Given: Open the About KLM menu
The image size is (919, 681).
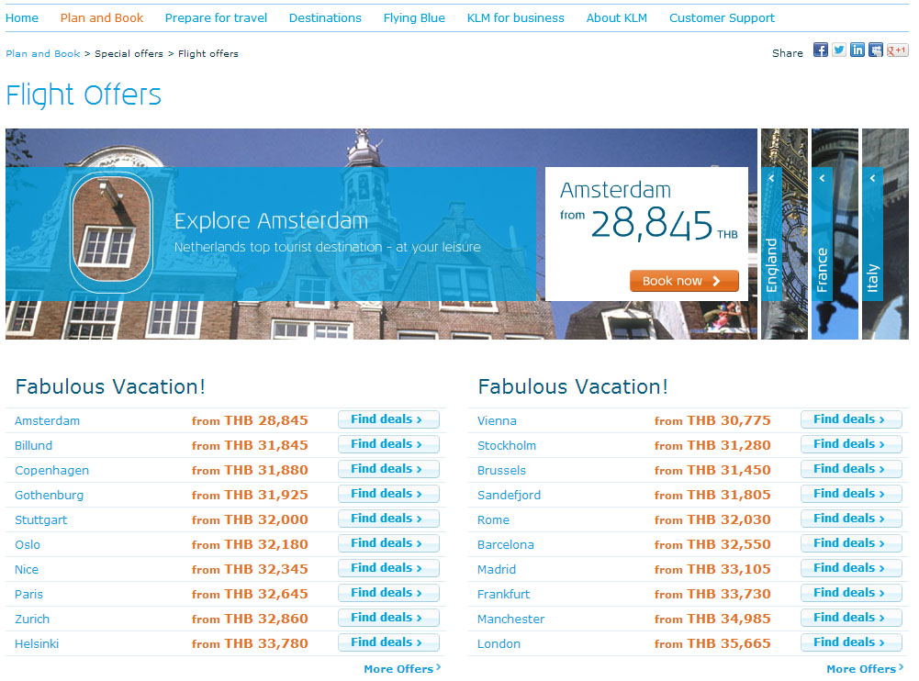Looking at the screenshot, I should coord(617,18).
